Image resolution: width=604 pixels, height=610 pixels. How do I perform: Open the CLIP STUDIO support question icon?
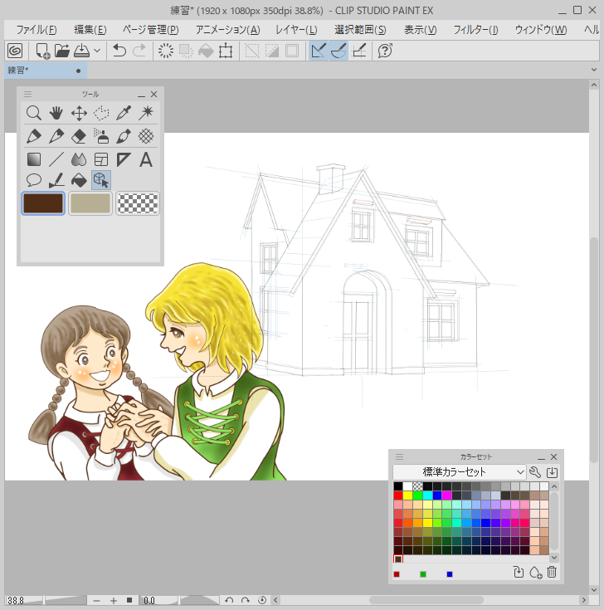385,51
